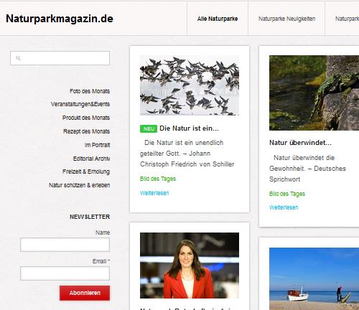
Task: Open the frog on rock thumbnail
Action: [314, 93]
